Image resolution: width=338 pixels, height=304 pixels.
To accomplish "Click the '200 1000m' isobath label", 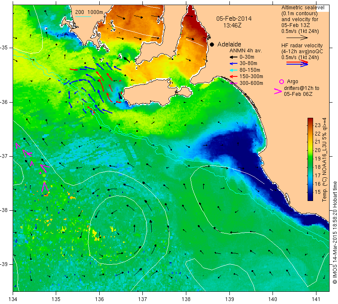I will tap(89, 12).
